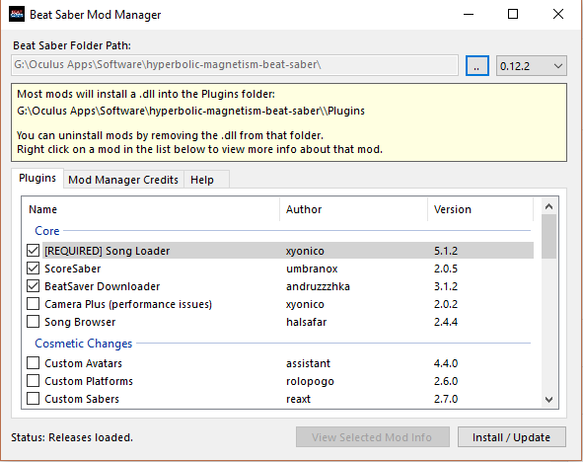Check the Song Browser checkbox
Image resolution: width=583 pixels, height=462 pixels.
pyautogui.click(x=34, y=322)
